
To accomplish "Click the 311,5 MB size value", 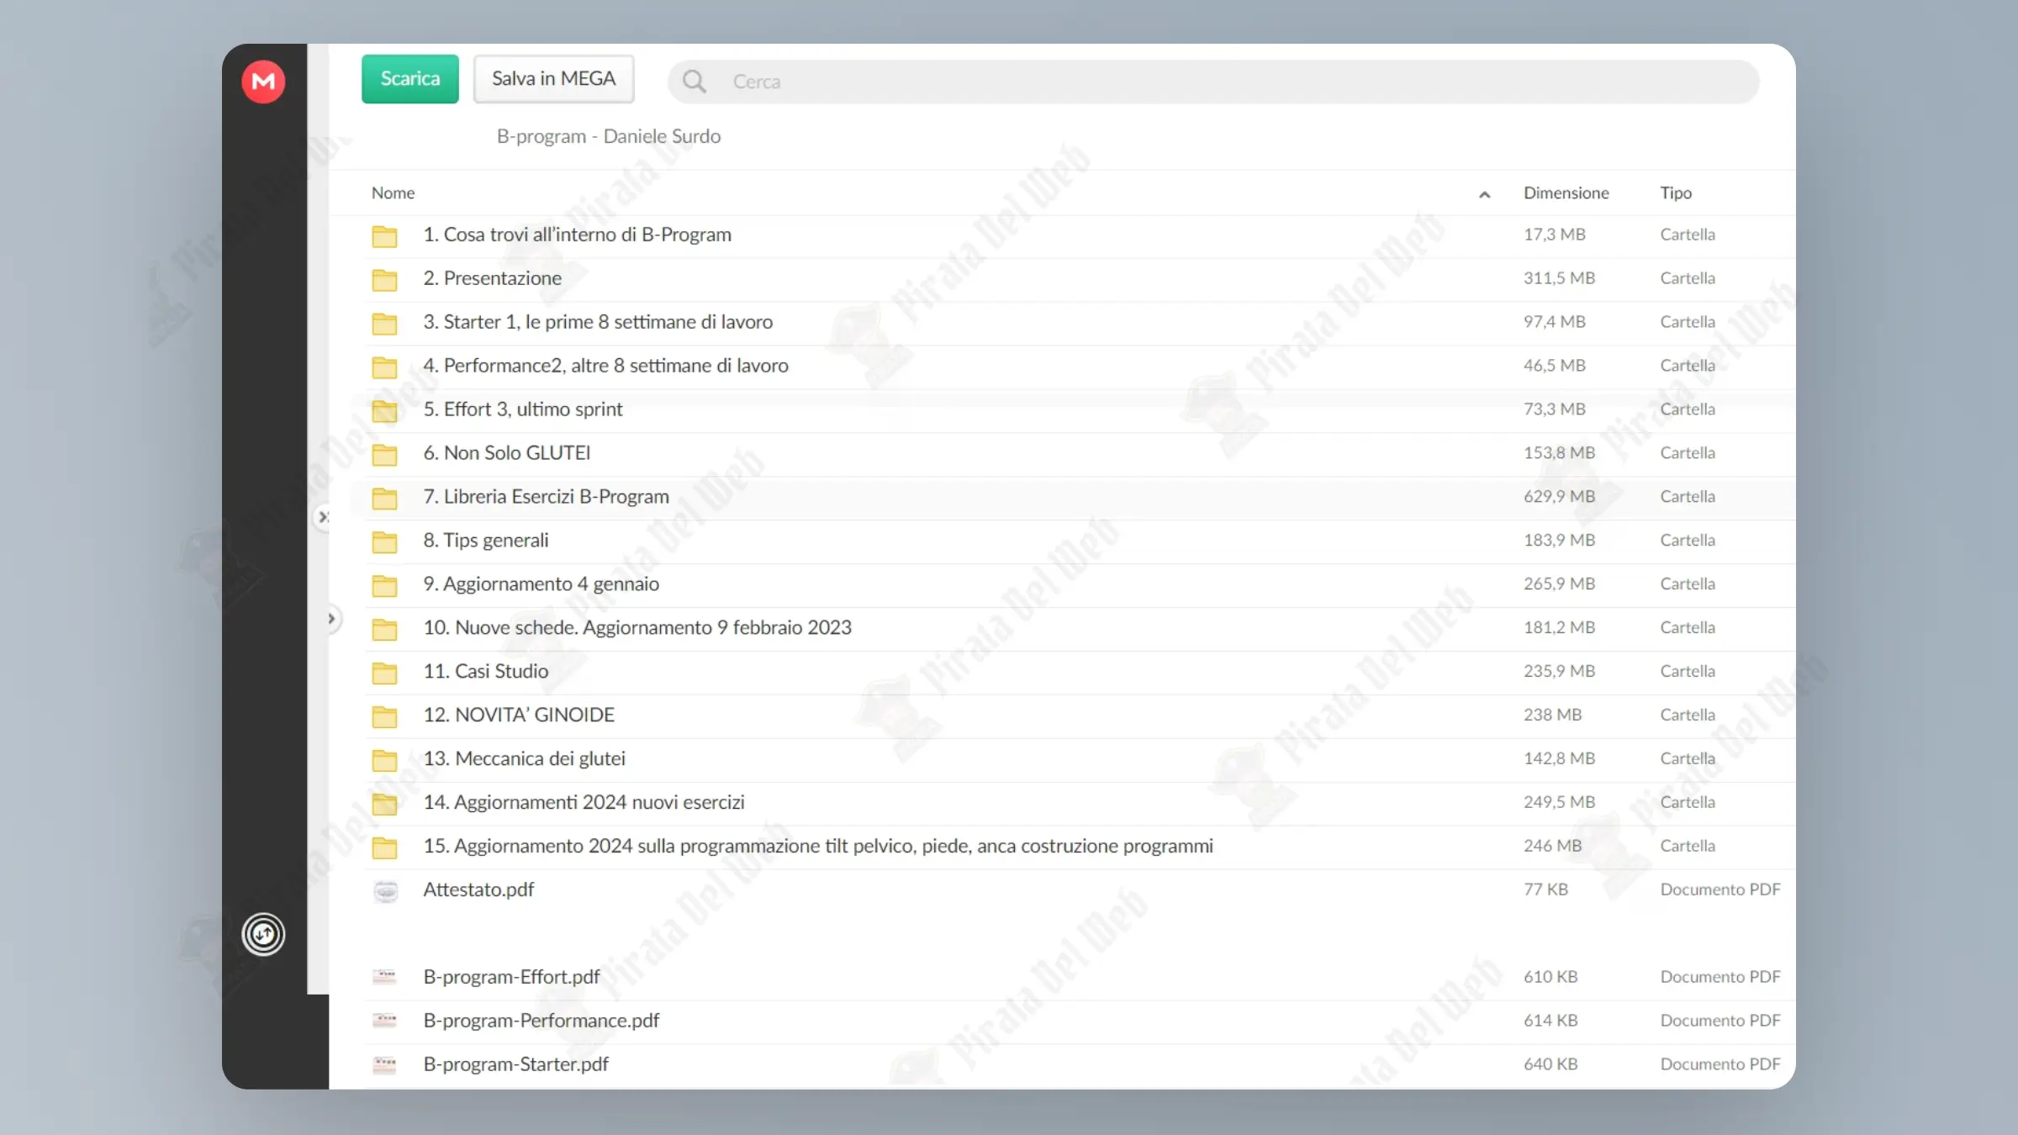I will coord(1559,278).
